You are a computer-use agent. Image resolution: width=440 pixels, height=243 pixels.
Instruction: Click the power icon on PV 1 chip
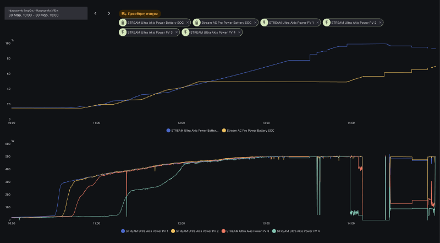point(265,23)
